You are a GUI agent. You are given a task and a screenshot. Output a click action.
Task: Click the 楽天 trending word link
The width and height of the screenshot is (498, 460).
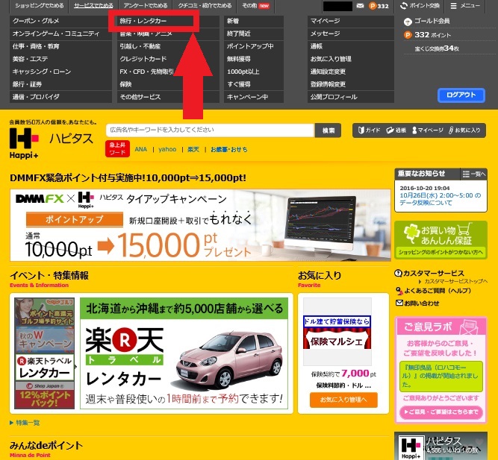193,149
